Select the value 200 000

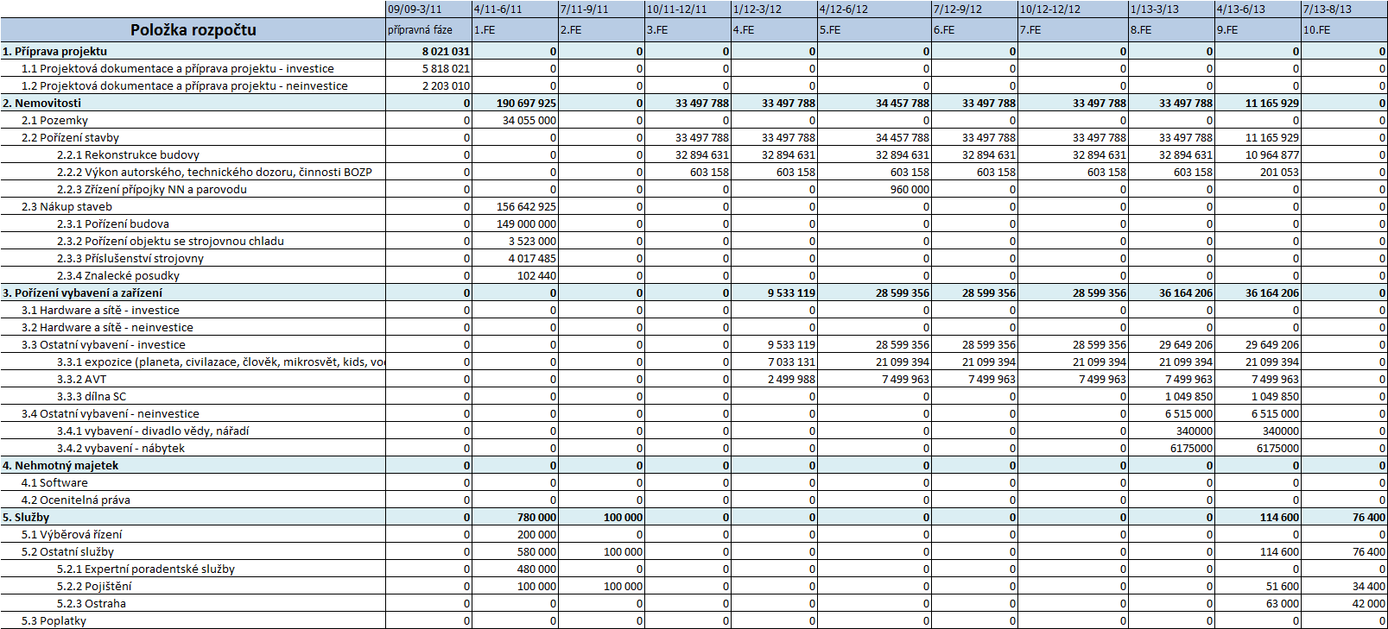point(536,534)
